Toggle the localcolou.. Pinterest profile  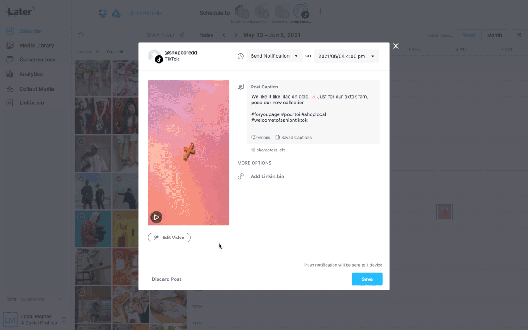[282, 12]
